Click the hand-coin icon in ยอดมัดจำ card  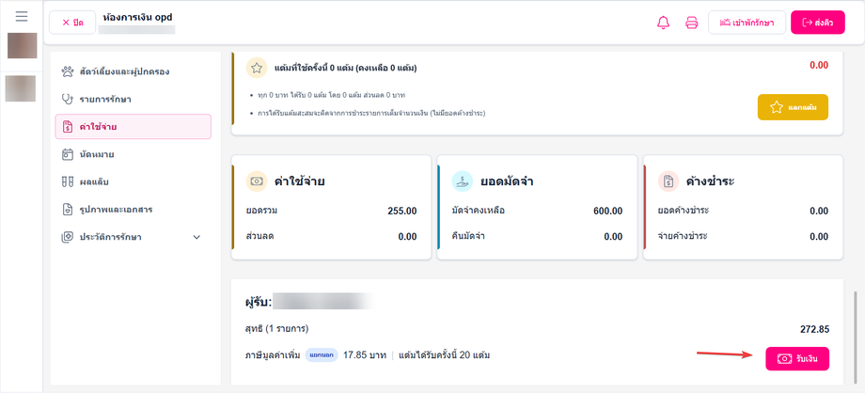(463, 181)
